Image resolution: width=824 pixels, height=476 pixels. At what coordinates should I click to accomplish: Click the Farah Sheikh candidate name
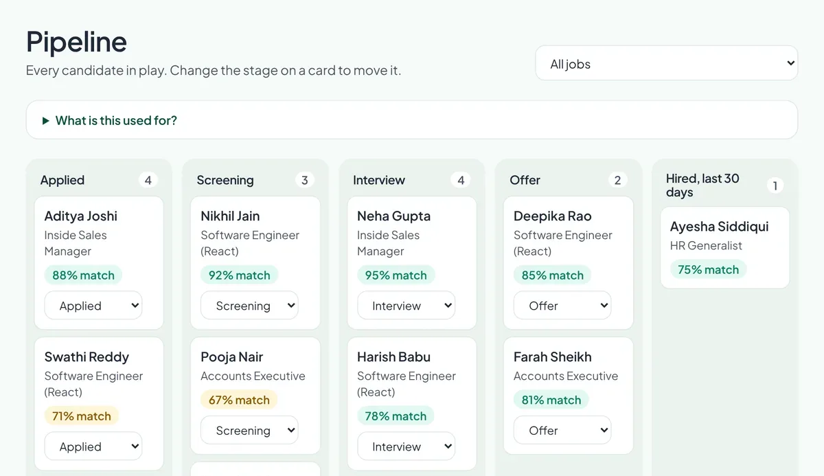[x=553, y=356]
